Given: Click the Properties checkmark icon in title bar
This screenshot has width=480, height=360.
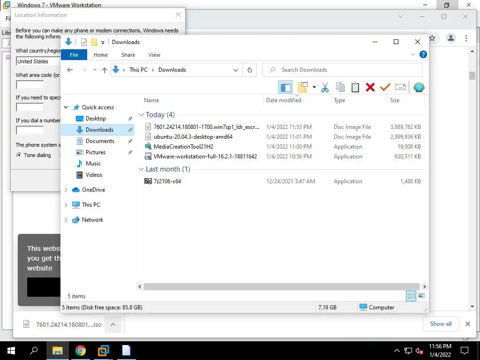Looking at the screenshot, I should 83,42.
